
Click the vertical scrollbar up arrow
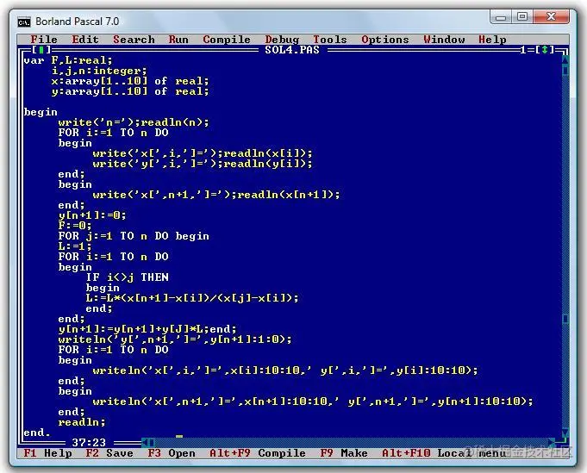pos(565,59)
